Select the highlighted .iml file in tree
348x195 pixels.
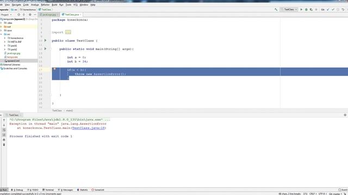[13, 61]
